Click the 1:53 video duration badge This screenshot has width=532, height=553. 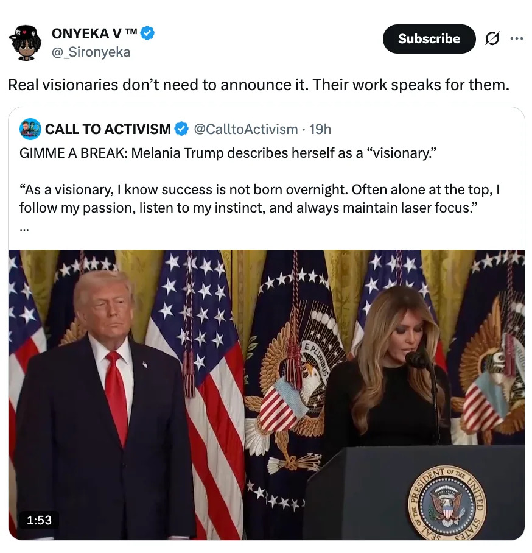click(x=39, y=520)
